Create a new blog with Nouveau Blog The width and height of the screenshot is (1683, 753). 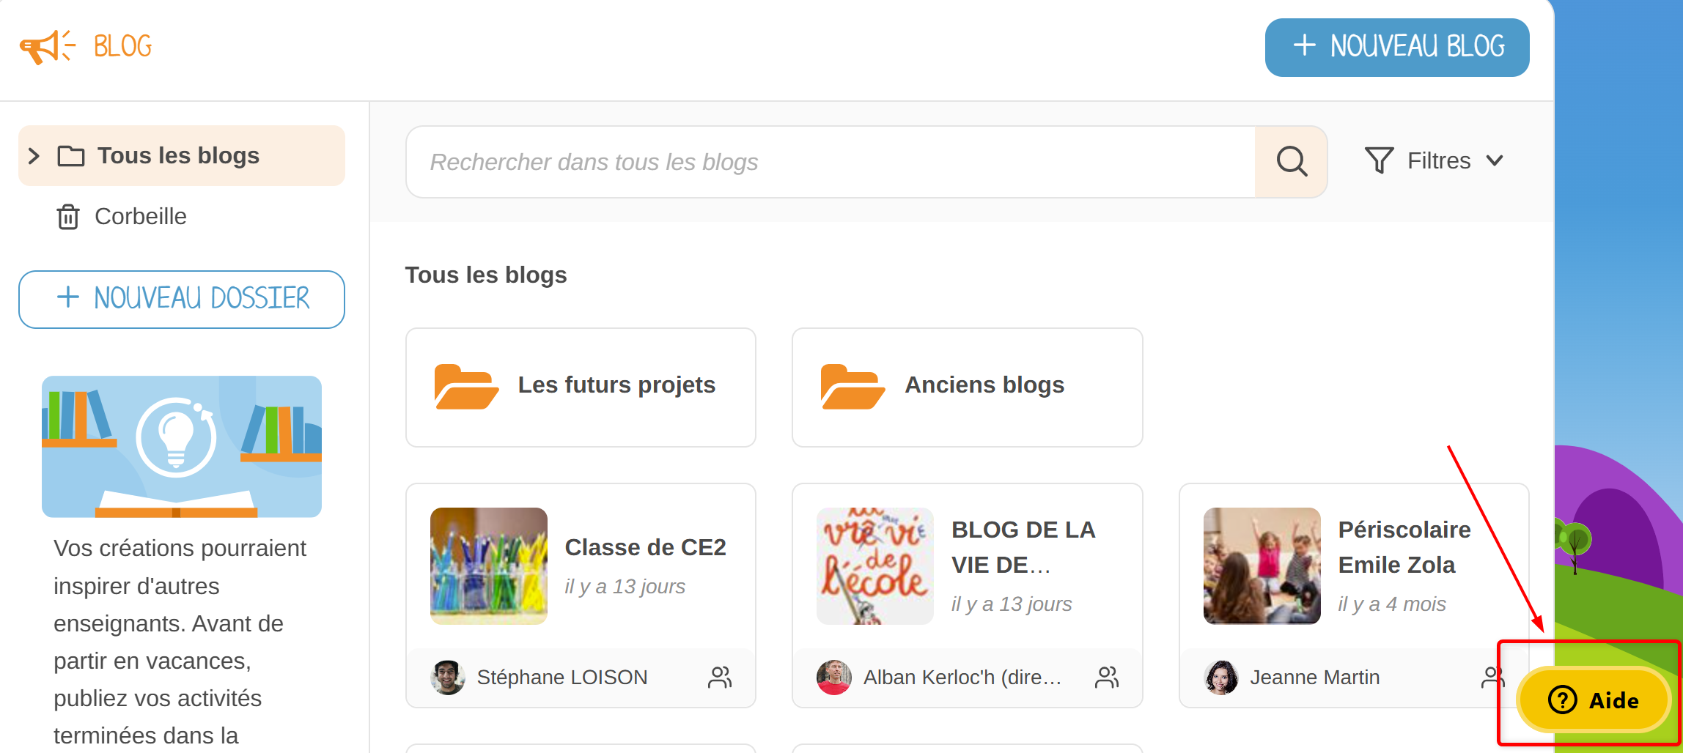pos(1396,47)
